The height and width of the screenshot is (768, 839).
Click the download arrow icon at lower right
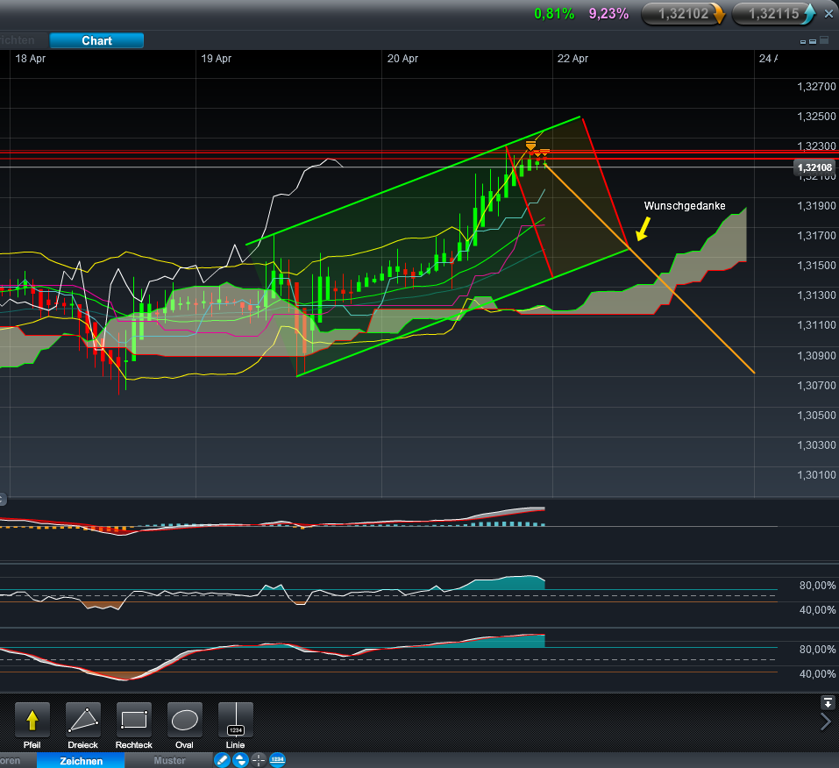828,703
